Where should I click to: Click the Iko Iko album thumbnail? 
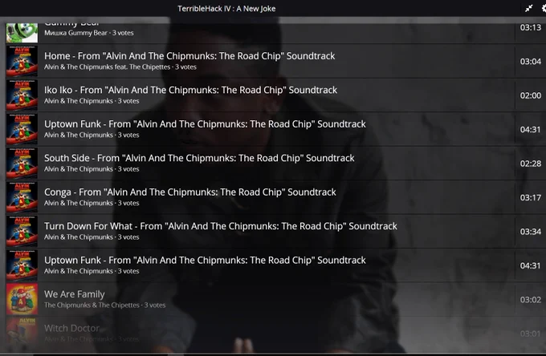pyautogui.click(x=22, y=95)
